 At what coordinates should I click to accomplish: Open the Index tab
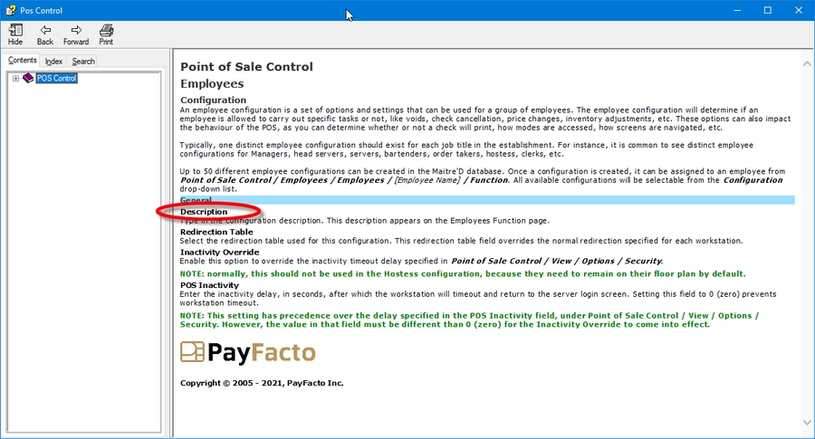coord(53,62)
